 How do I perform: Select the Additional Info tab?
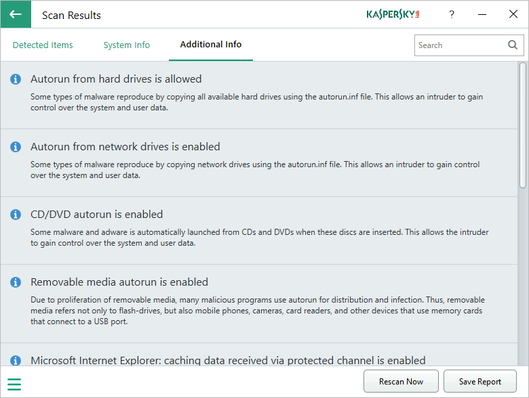pyautogui.click(x=211, y=45)
